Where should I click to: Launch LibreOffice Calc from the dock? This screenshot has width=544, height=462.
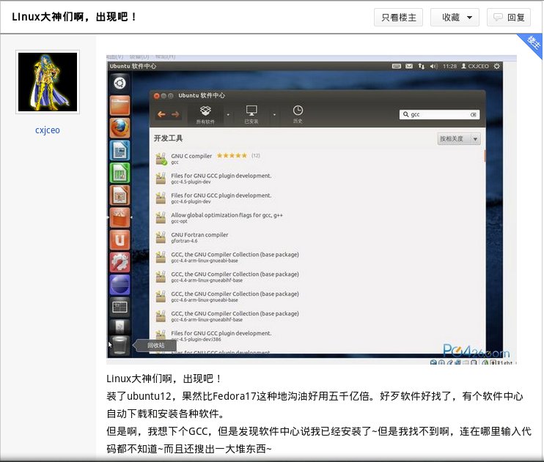(119, 173)
